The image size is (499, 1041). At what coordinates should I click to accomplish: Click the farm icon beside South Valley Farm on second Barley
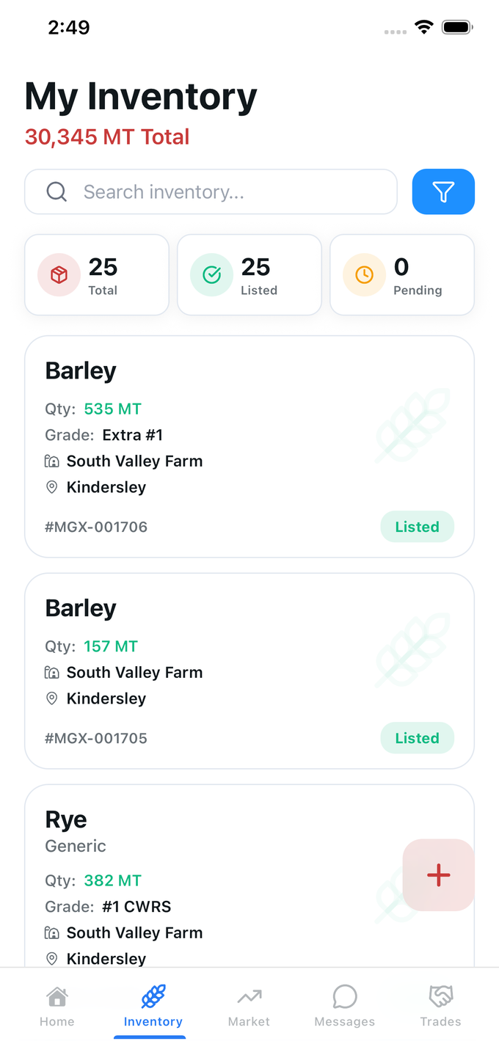(x=51, y=672)
